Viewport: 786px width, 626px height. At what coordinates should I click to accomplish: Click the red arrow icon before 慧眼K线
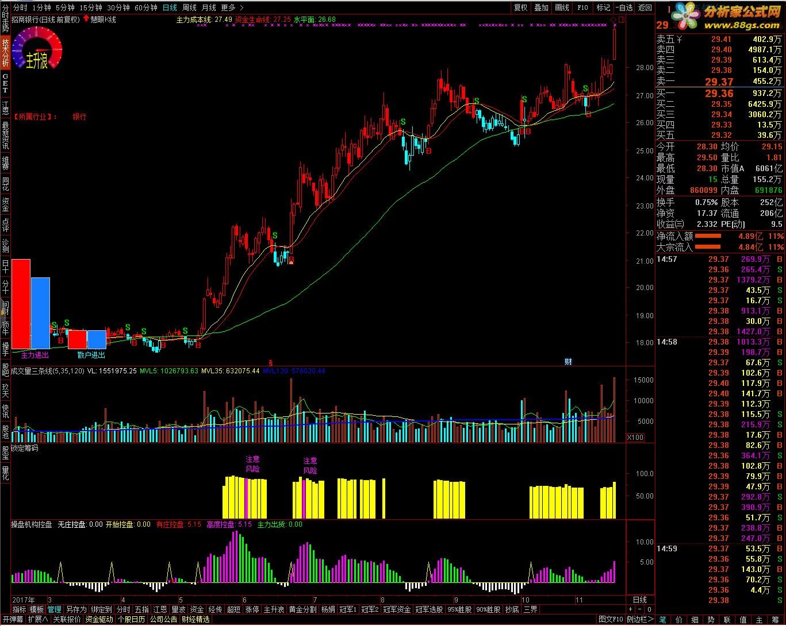(86, 18)
